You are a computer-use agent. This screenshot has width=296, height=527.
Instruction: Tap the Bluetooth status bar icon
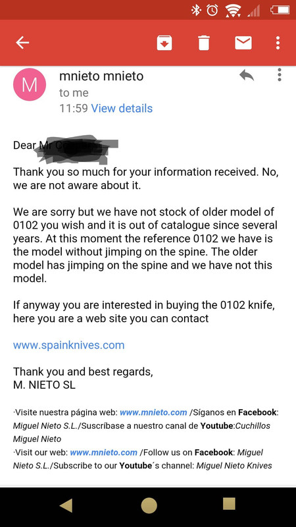coord(195,10)
